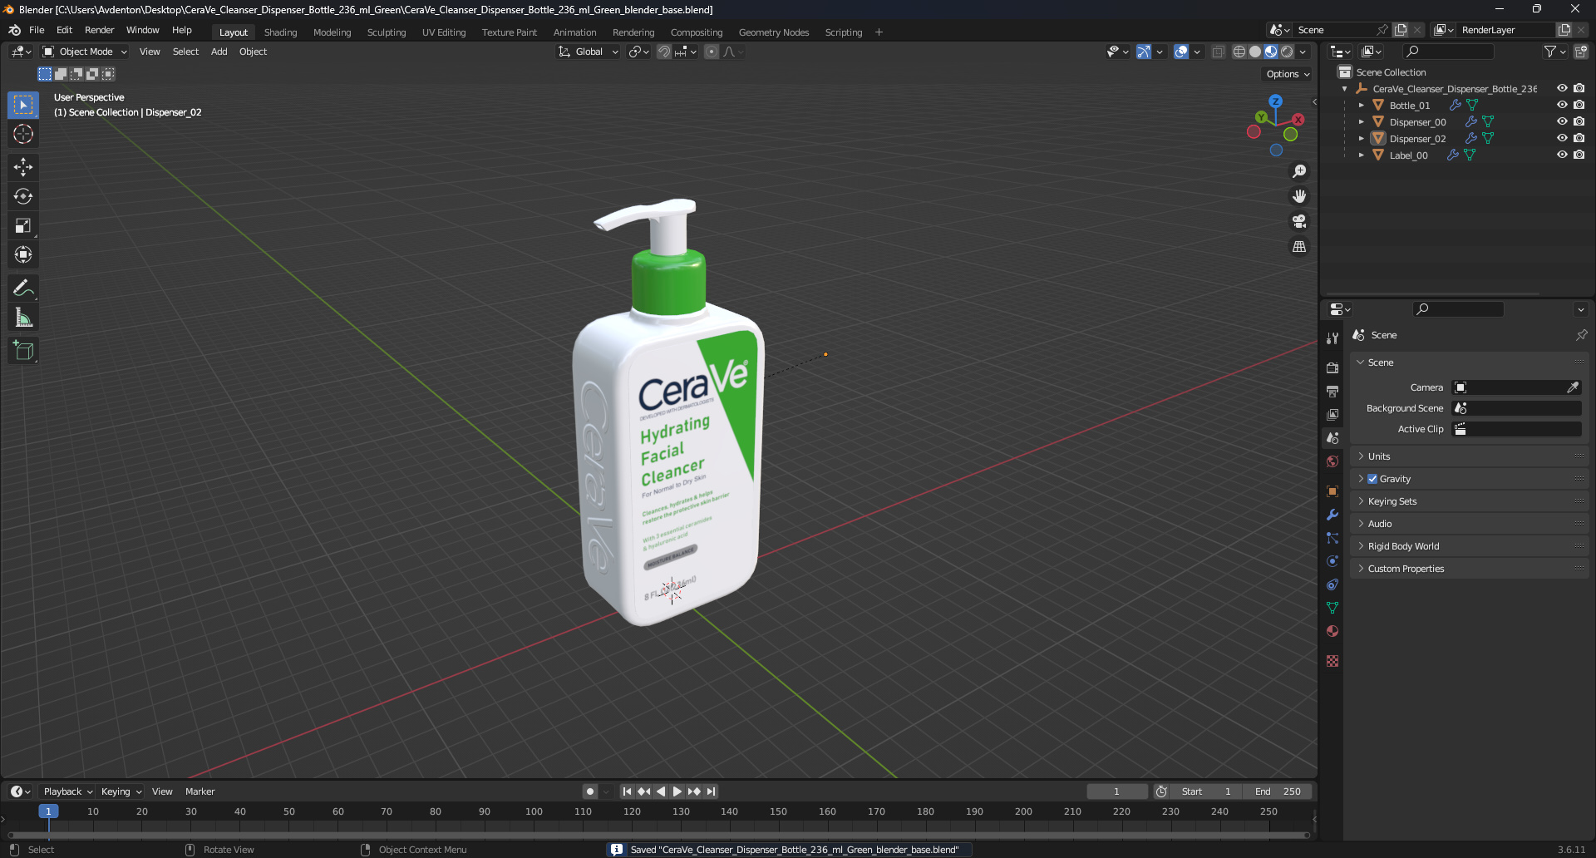
Task: Open the Render properties tab
Action: [x=1332, y=367]
